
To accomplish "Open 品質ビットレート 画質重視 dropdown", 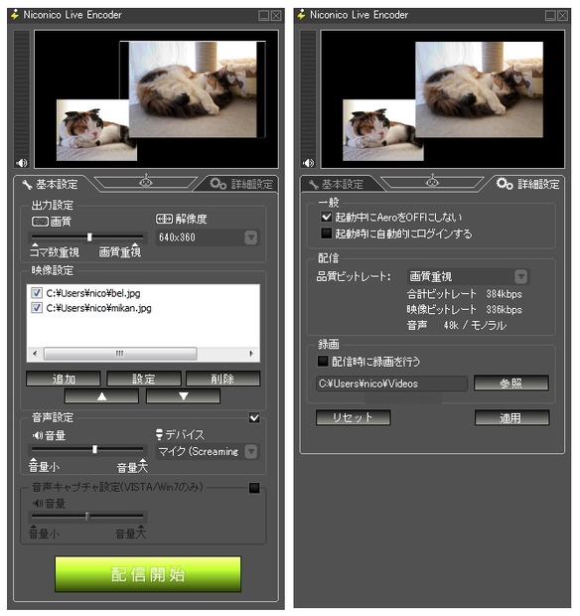I will pyautogui.click(x=468, y=276).
